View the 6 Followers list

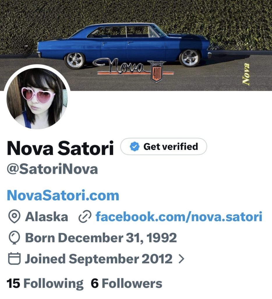(126, 283)
